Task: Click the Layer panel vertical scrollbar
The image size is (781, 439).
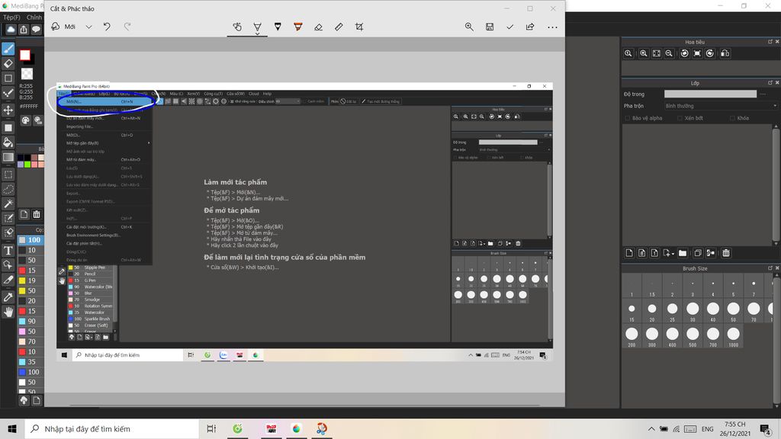Action: 776,184
